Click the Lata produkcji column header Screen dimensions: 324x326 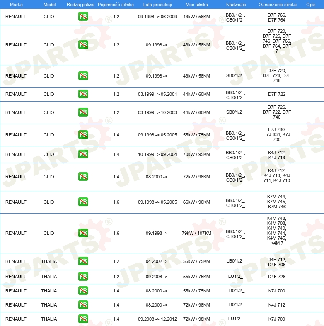tap(157, 5)
